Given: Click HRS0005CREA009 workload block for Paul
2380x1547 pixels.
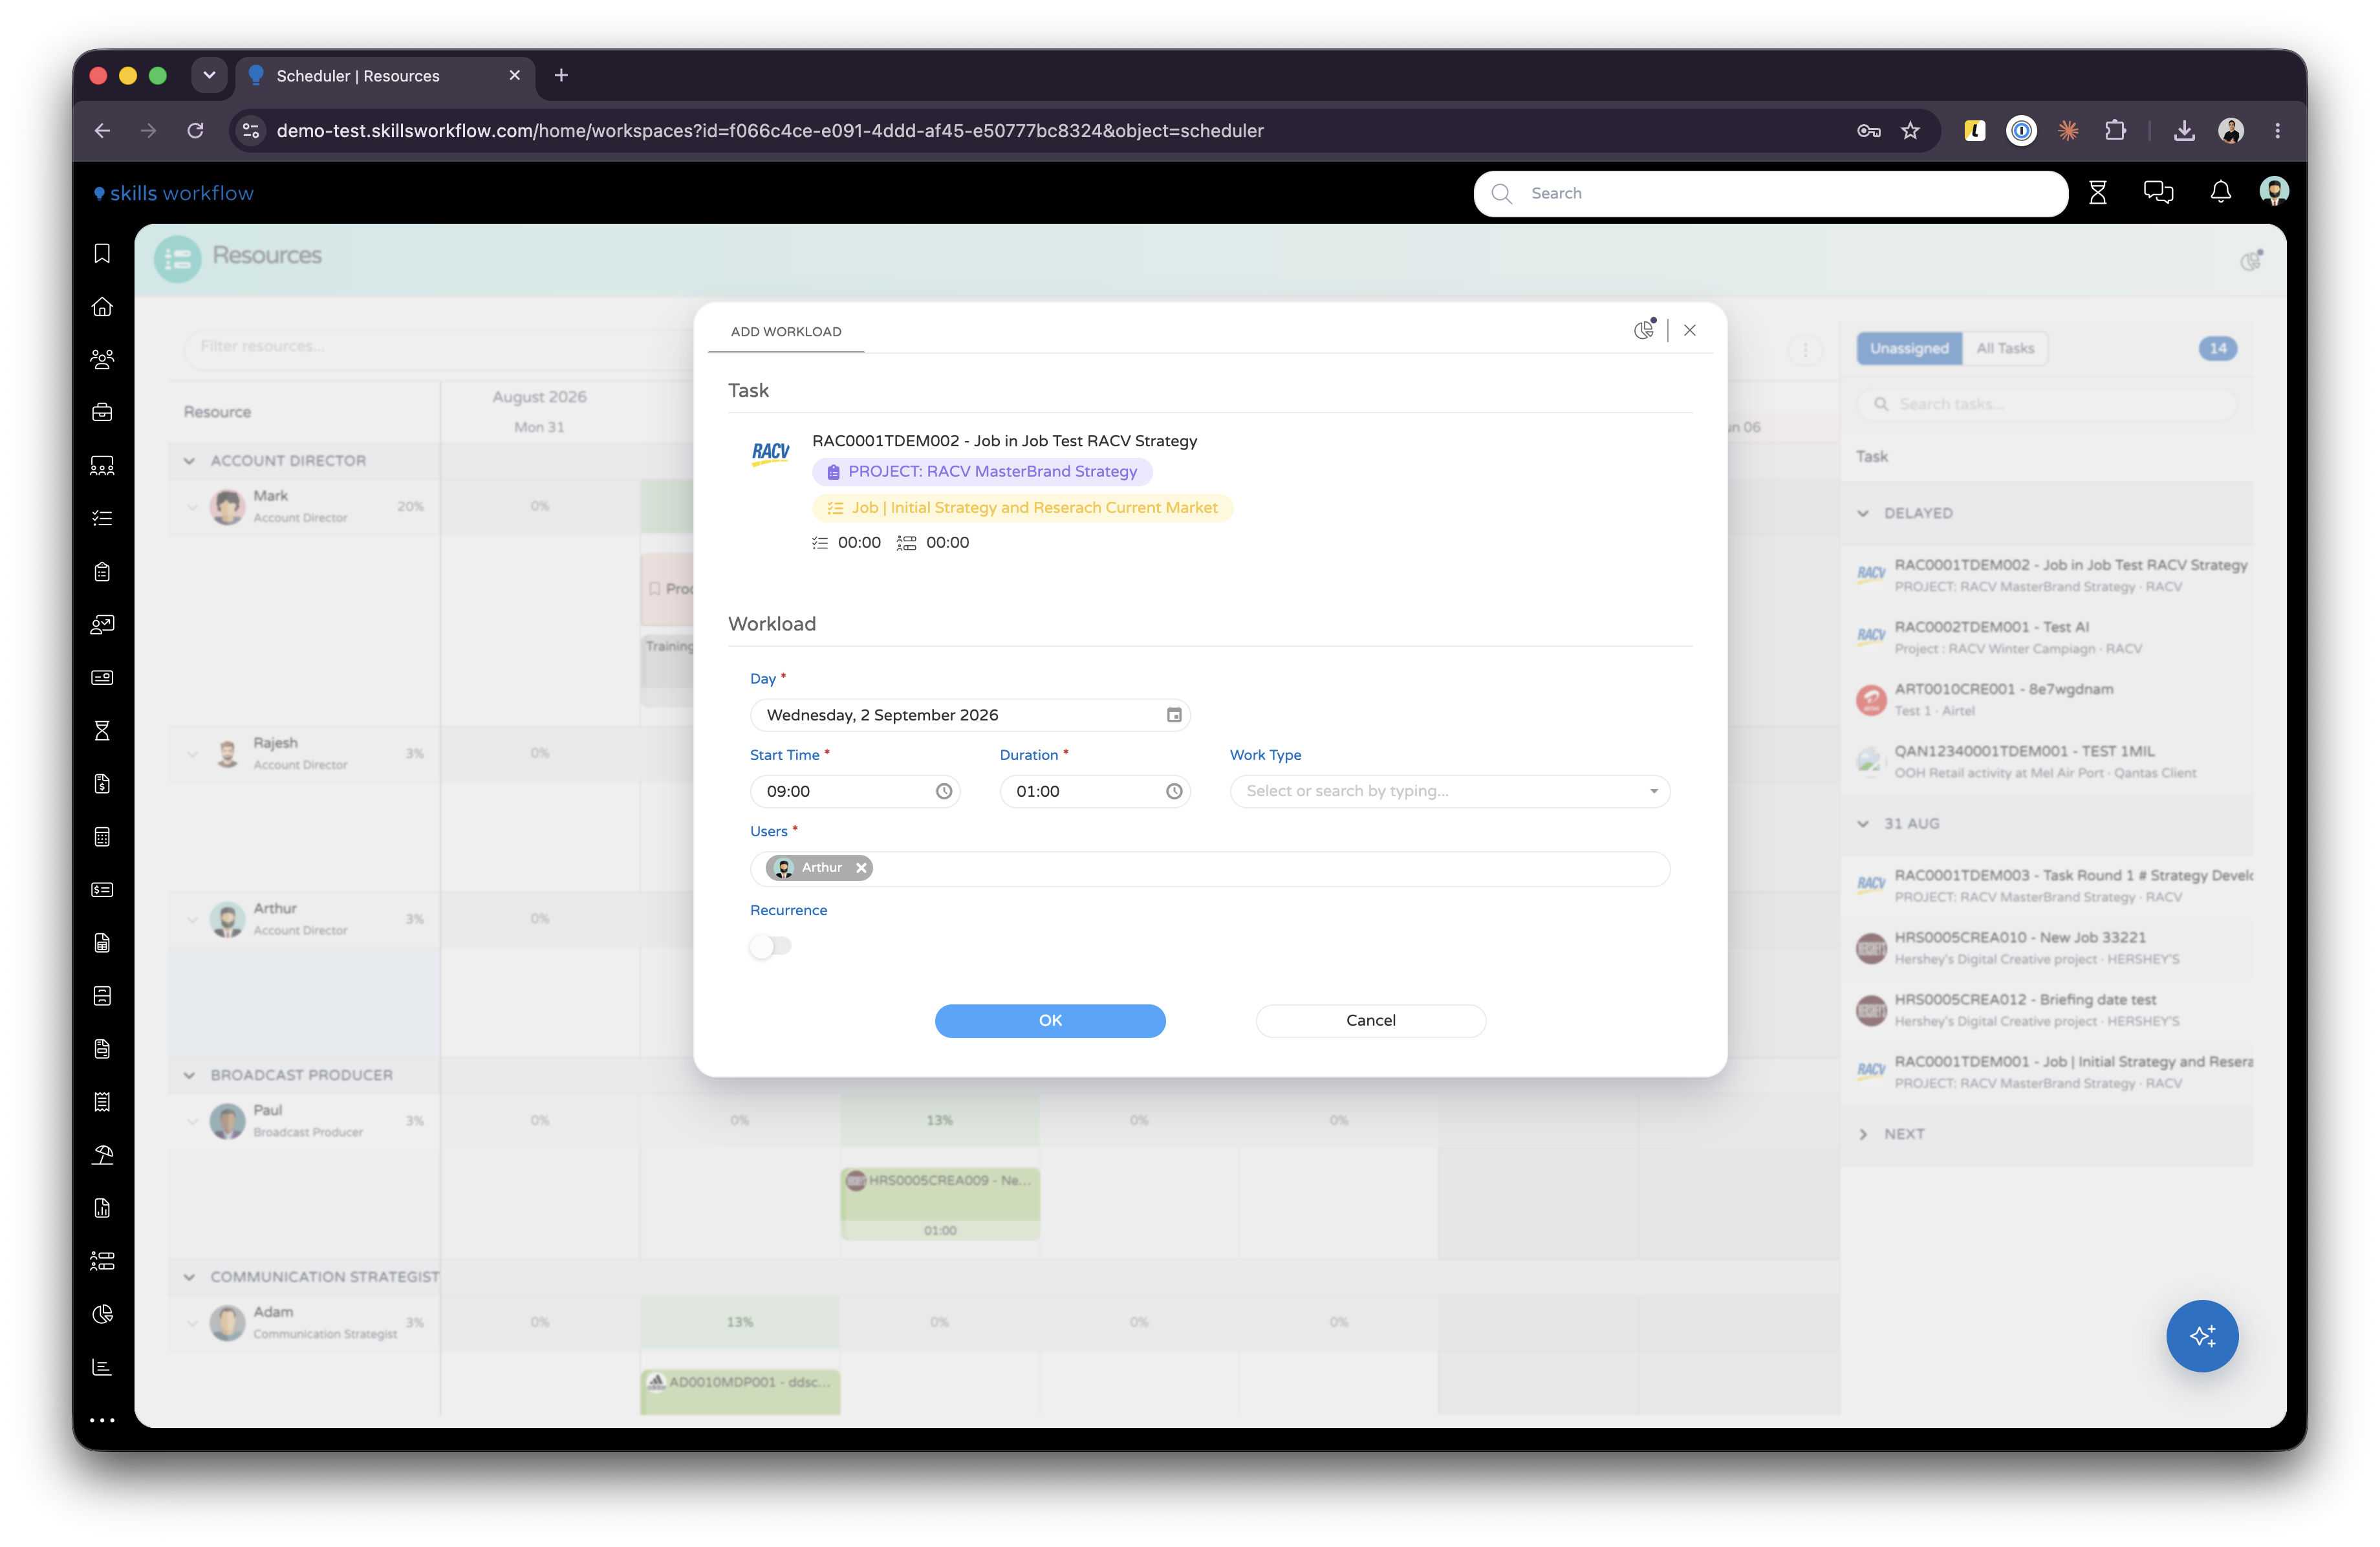Looking at the screenshot, I should coord(940,1204).
